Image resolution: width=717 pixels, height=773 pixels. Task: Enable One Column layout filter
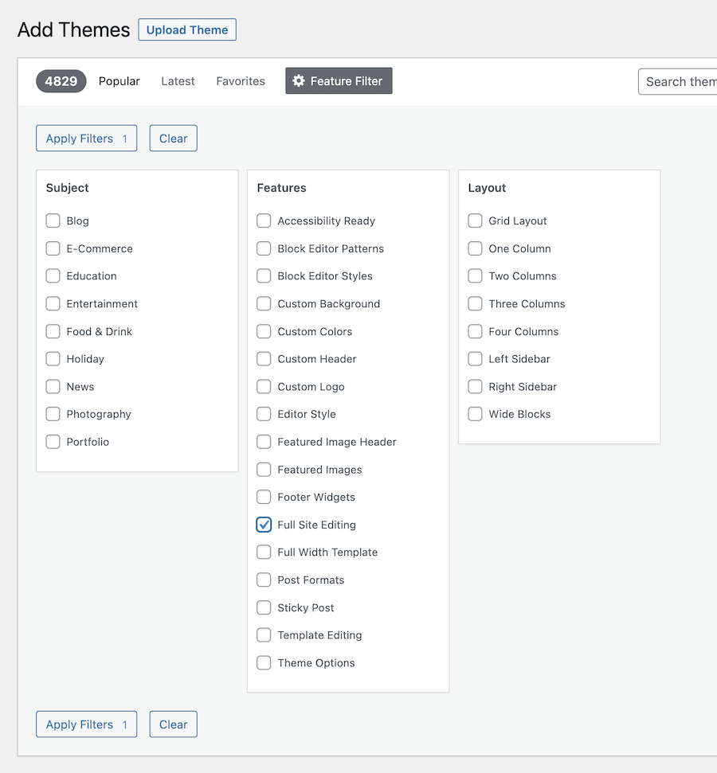(475, 248)
